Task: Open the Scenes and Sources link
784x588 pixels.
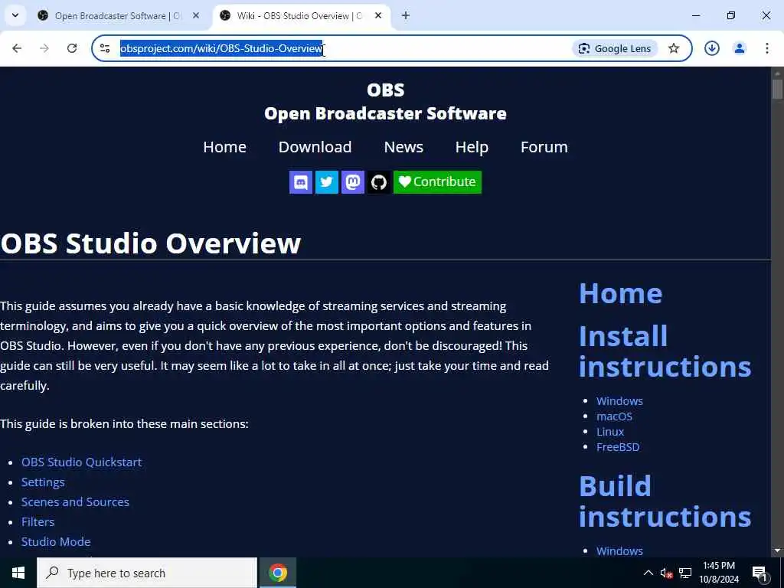Action: [x=75, y=502]
